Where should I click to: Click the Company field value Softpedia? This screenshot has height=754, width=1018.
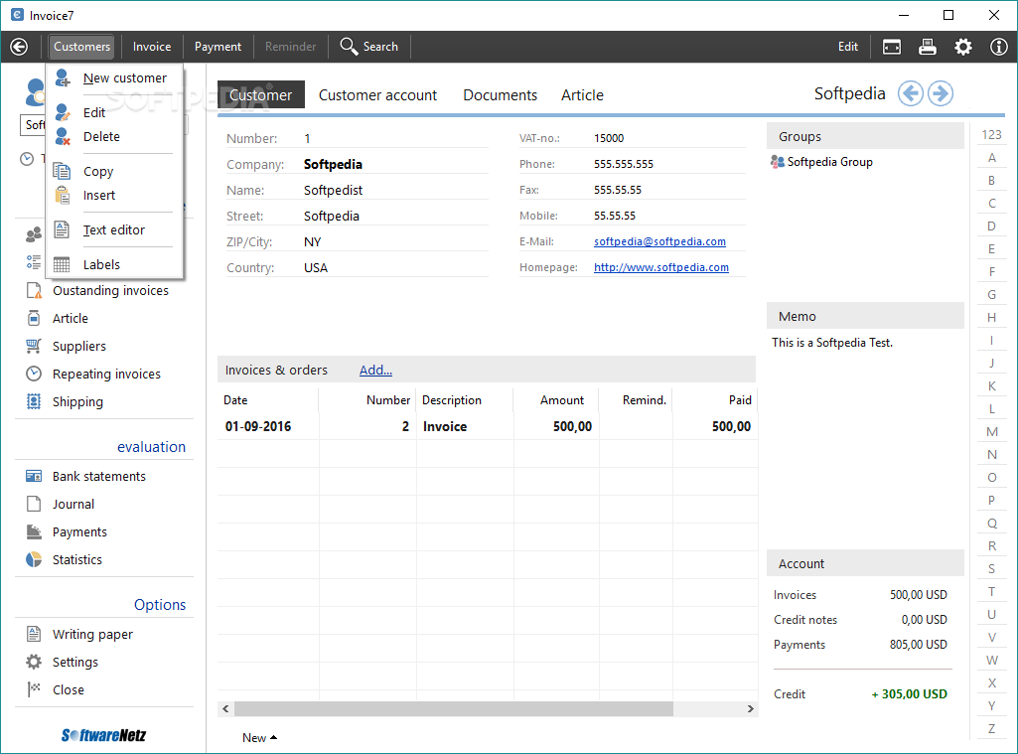click(x=333, y=164)
